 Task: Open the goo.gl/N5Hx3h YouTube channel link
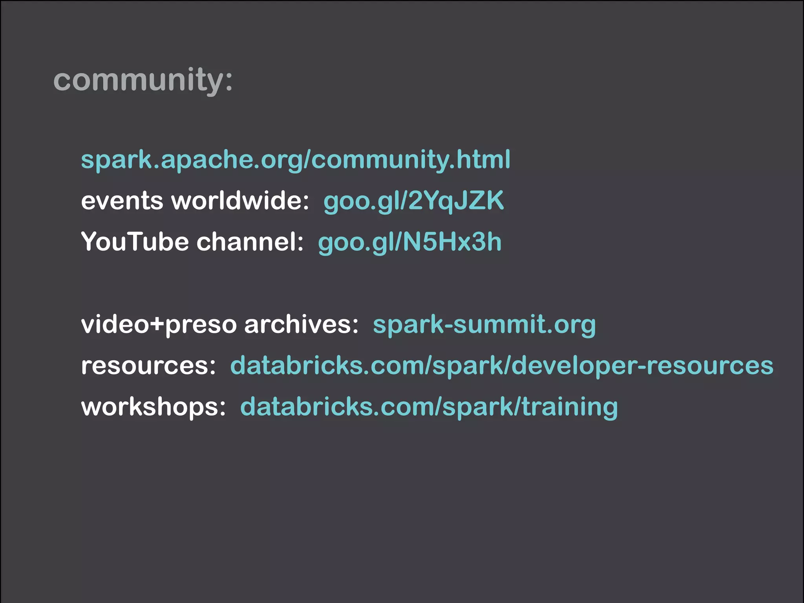point(410,242)
